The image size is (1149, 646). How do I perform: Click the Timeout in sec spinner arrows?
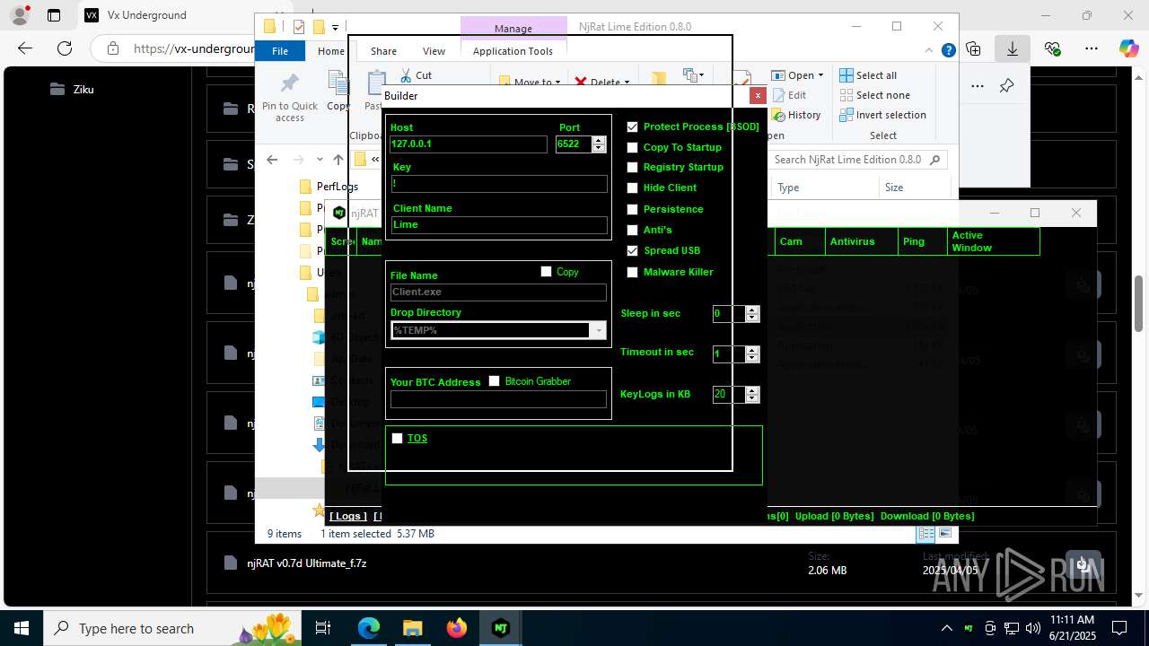[752, 354]
